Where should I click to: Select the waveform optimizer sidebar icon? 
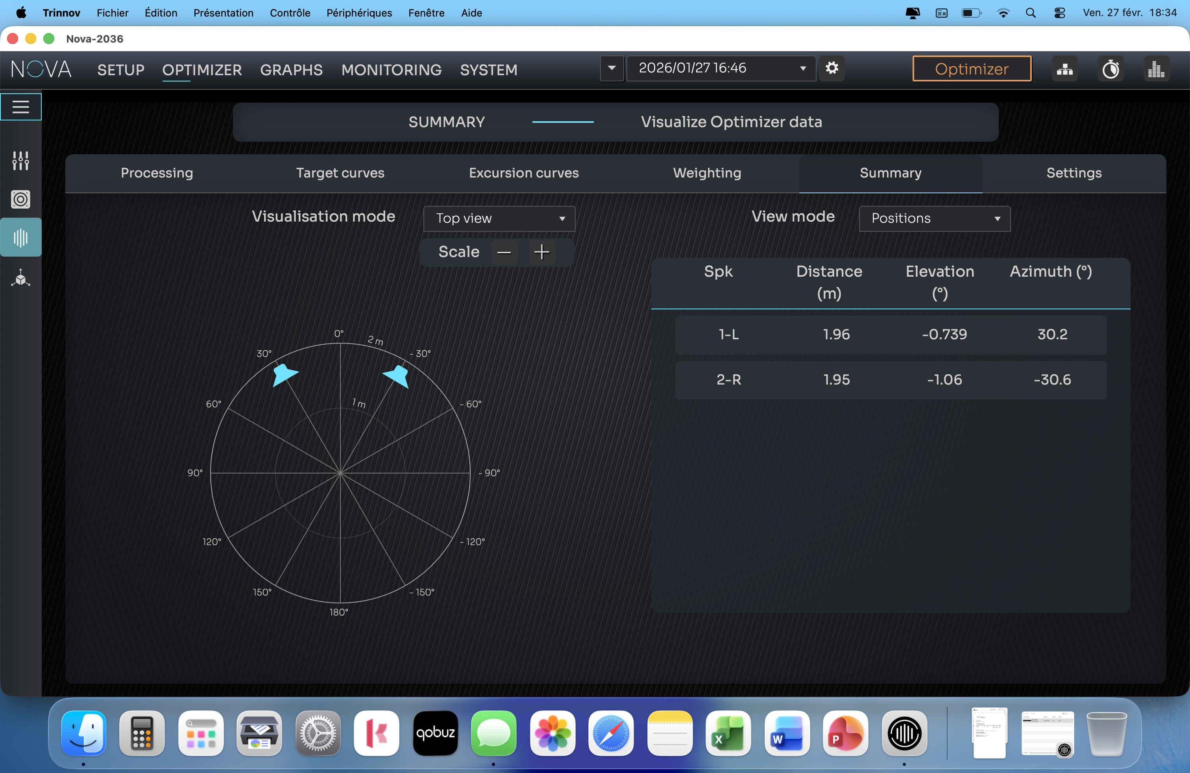20,237
